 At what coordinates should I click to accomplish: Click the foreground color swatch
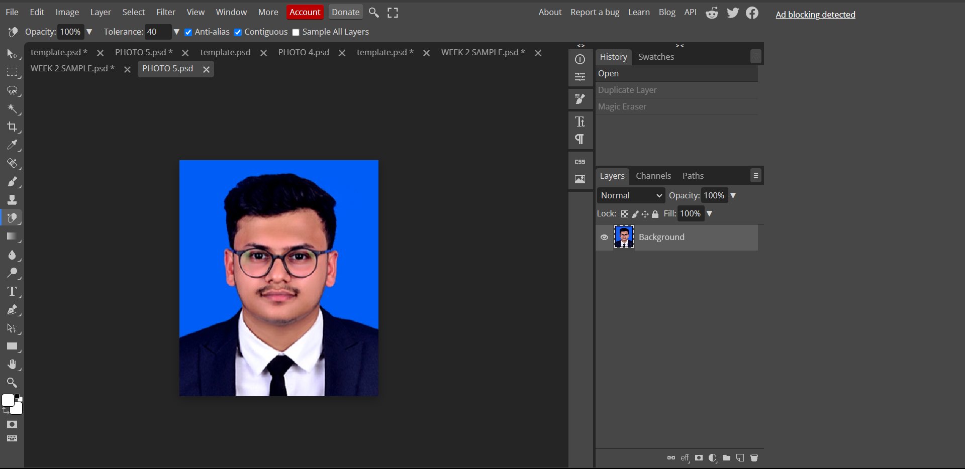tap(8, 400)
